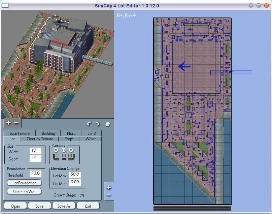272x214 pixels.
Task: Click the Save button
Action: tap(39, 206)
